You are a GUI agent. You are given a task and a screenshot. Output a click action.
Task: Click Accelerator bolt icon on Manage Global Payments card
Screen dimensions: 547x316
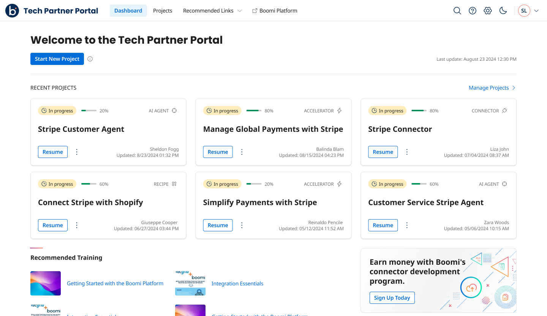click(x=340, y=111)
